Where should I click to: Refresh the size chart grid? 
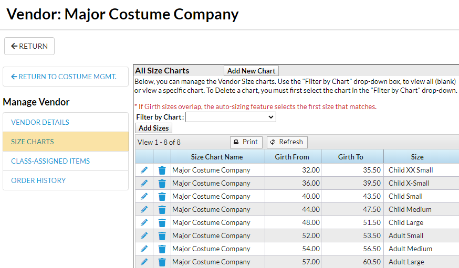[x=287, y=142]
